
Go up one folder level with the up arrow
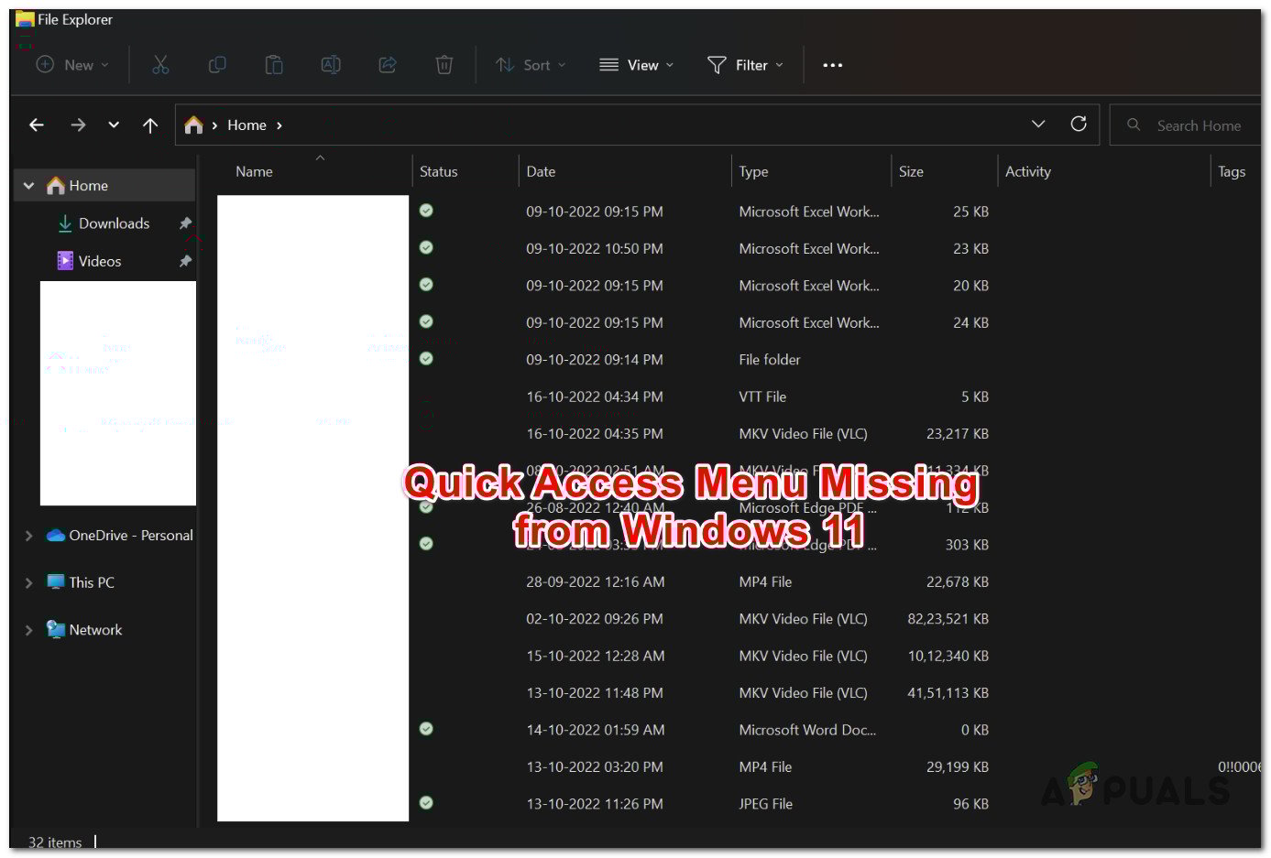point(150,125)
